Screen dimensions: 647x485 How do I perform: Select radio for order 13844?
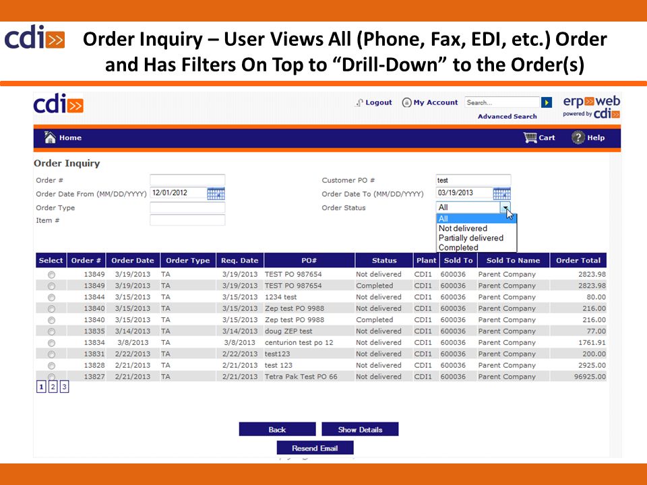[x=51, y=297]
